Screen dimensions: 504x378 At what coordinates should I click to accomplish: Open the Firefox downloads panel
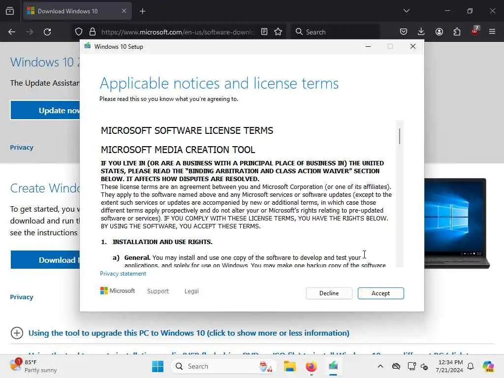(x=421, y=31)
